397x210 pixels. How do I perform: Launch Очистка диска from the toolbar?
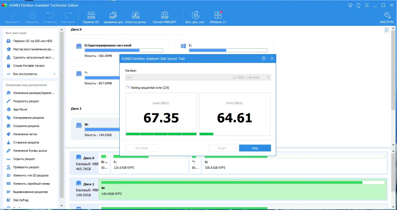[x=135, y=18]
